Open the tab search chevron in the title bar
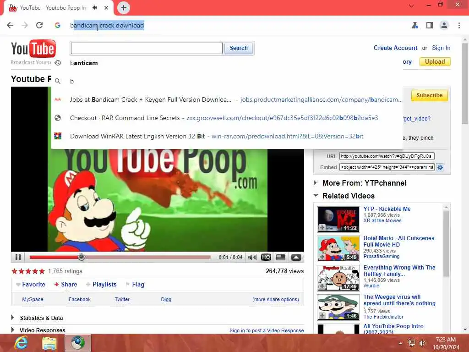Viewport: 469px width, 352px height. (x=412, y=5)
